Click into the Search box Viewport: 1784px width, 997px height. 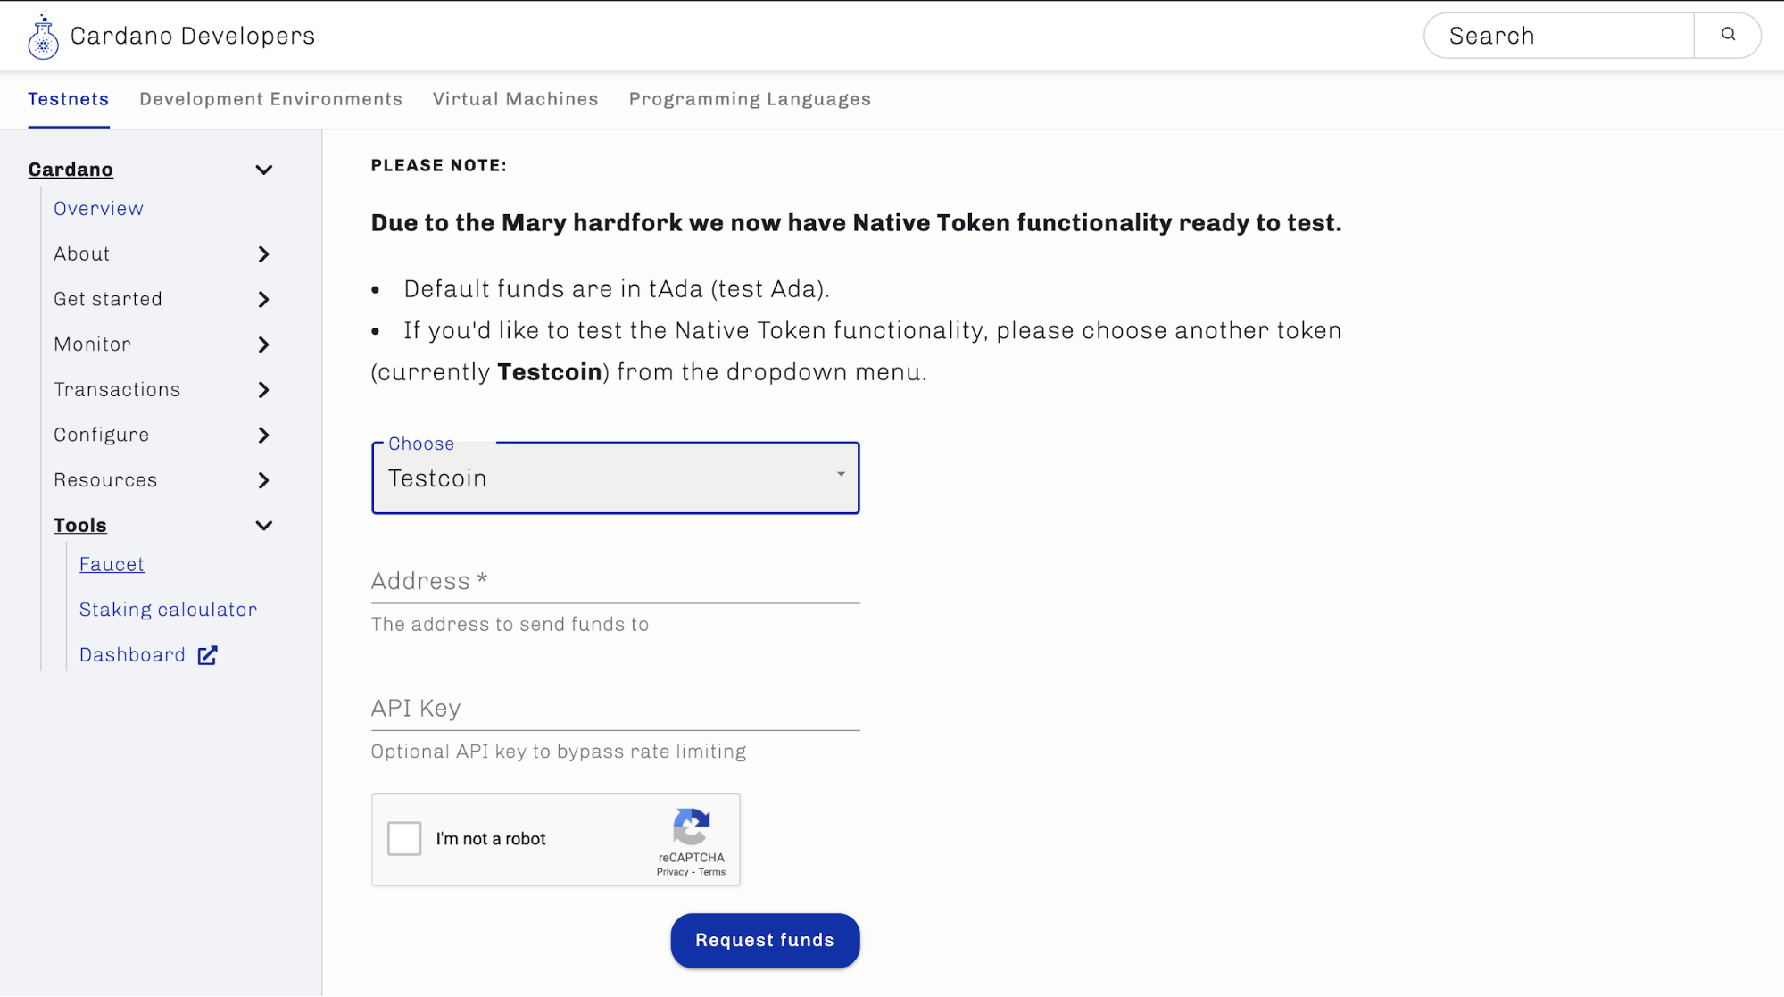click(1559, 36)
